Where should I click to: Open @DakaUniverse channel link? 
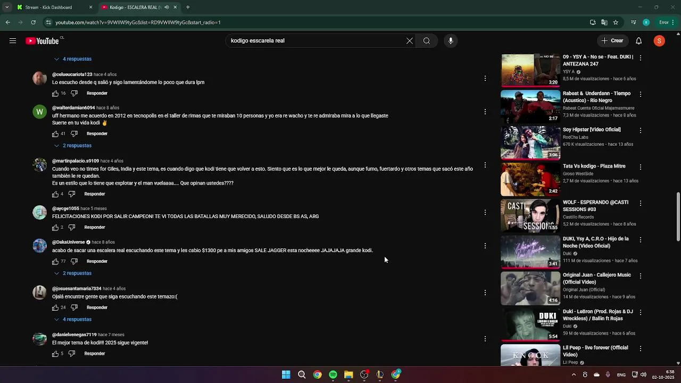(x=69, y=242)
